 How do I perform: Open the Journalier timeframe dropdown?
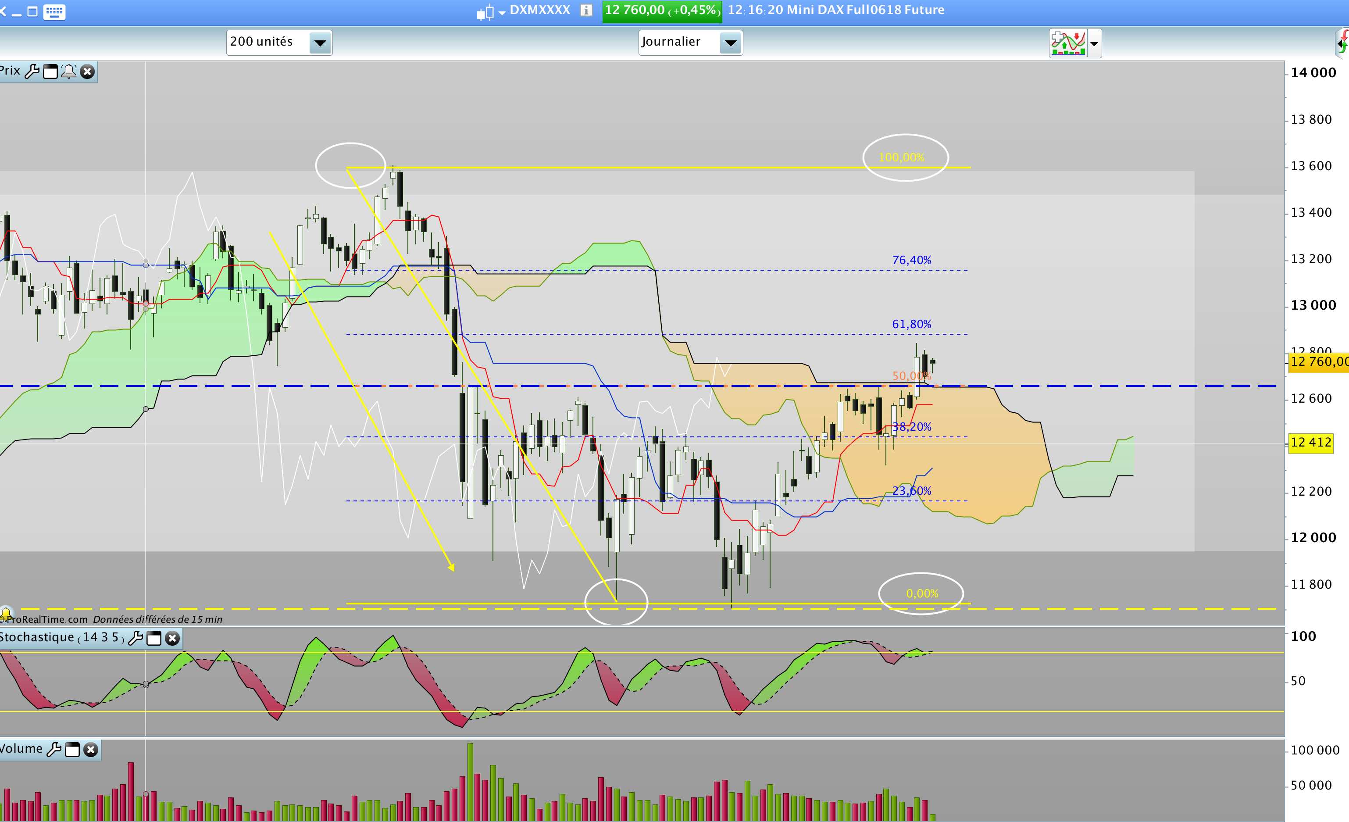730,43
